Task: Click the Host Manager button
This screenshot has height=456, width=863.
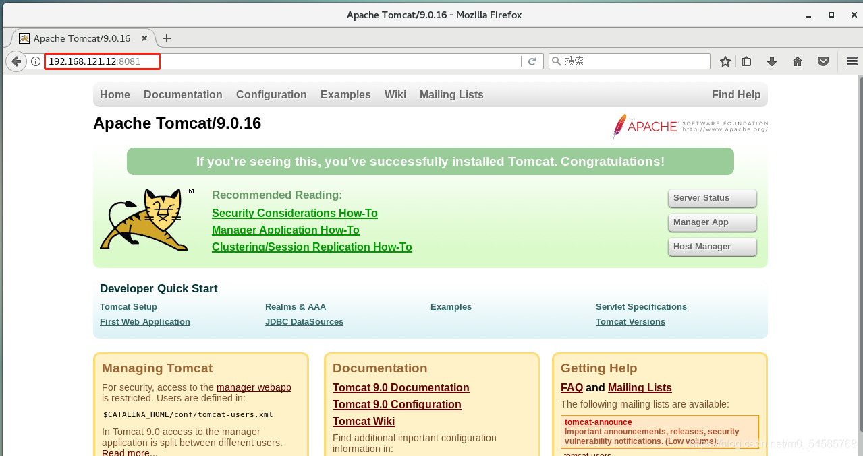Action: [x=713, y=247]
